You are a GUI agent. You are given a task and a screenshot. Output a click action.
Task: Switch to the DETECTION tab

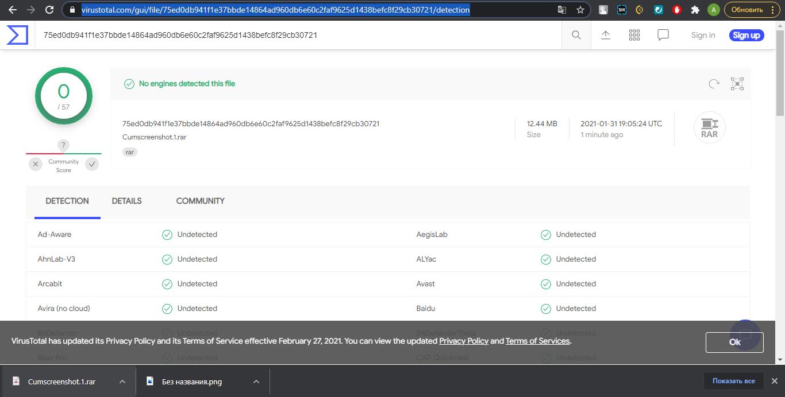[x=67, y=201]
